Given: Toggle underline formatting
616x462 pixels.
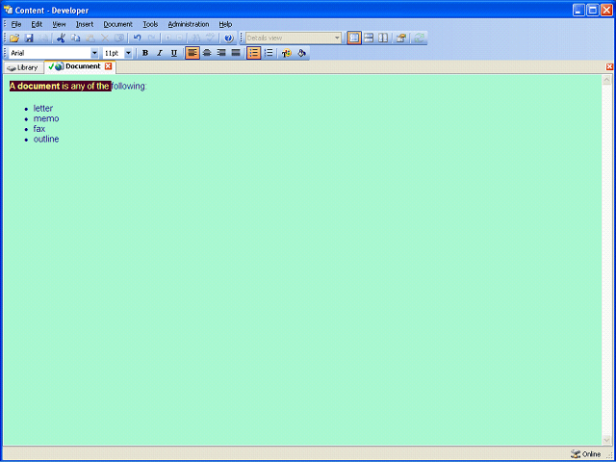Looking at the screenshot, I should 174,53.
